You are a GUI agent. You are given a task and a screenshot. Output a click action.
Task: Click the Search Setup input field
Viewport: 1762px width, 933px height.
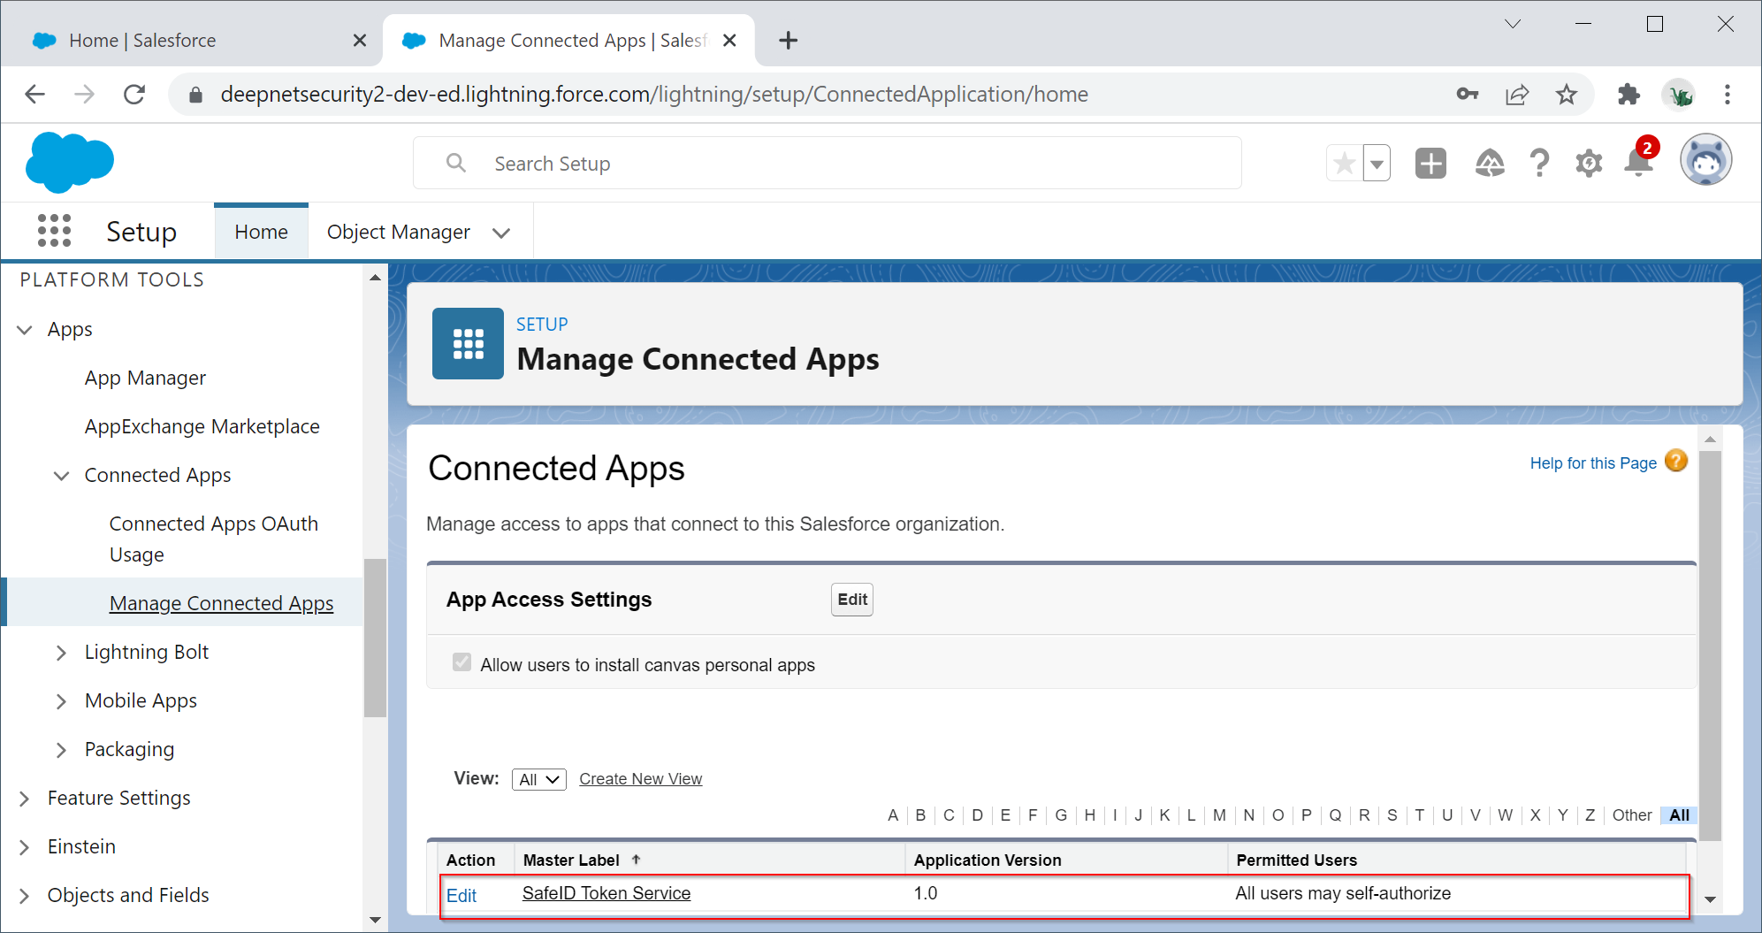[827, 164]
